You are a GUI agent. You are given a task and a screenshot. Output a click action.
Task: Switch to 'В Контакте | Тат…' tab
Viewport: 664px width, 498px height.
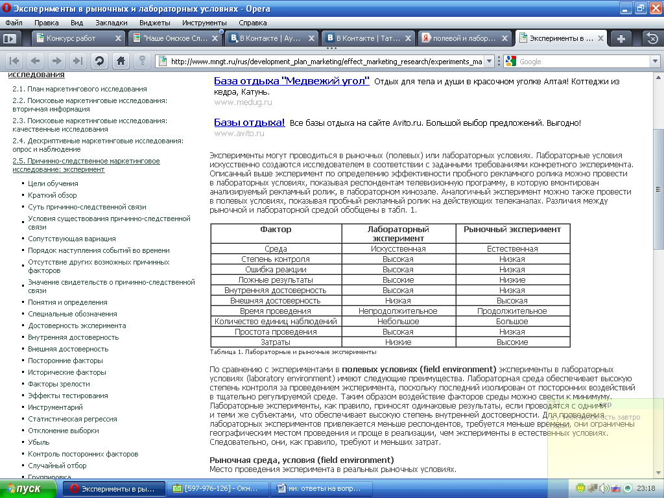(x=368, y=38)
